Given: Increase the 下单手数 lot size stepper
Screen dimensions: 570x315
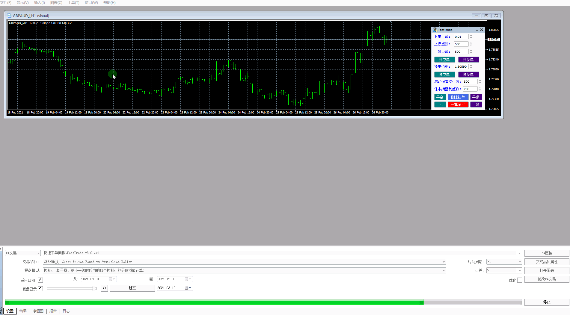Looking at the screenshot, I should [471, 36].
